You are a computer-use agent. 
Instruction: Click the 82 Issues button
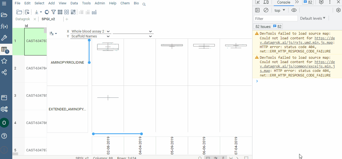268,26
